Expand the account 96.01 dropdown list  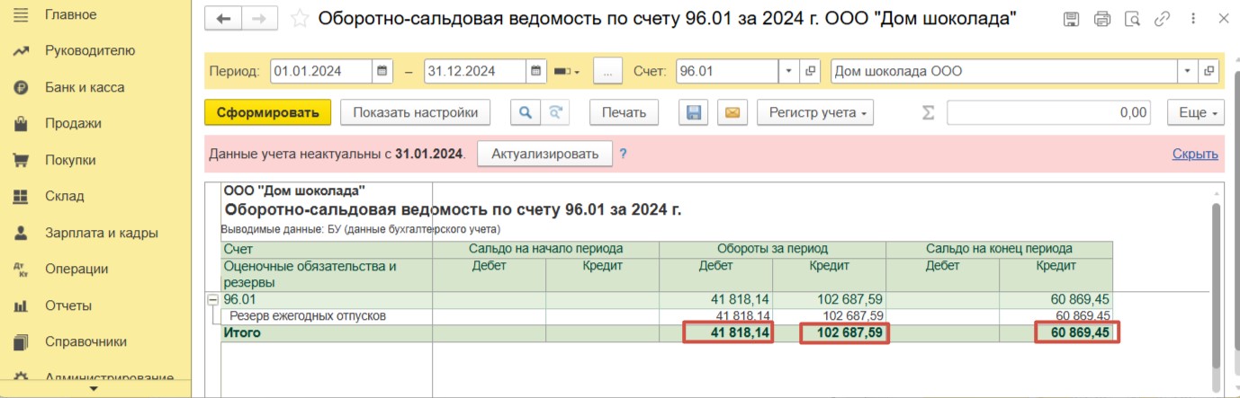(x=788, y=71)
